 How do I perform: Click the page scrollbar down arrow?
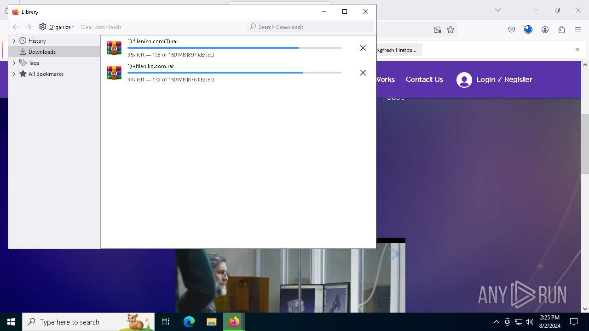coord(585,309)
